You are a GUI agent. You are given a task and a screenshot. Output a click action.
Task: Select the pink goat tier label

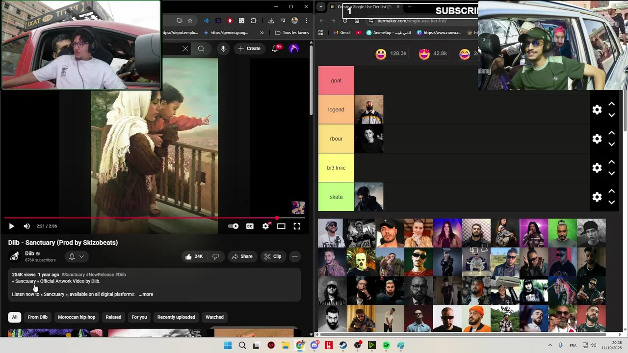click(x=336, y=80)
